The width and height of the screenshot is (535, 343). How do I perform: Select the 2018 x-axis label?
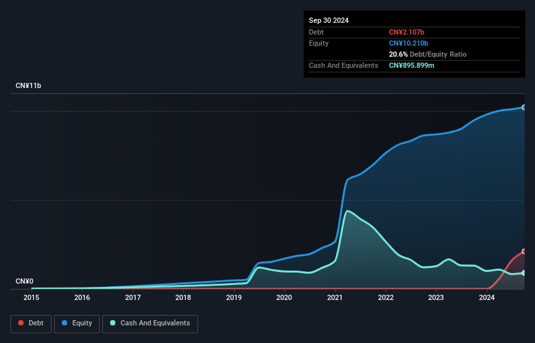[x=183, y=297]
